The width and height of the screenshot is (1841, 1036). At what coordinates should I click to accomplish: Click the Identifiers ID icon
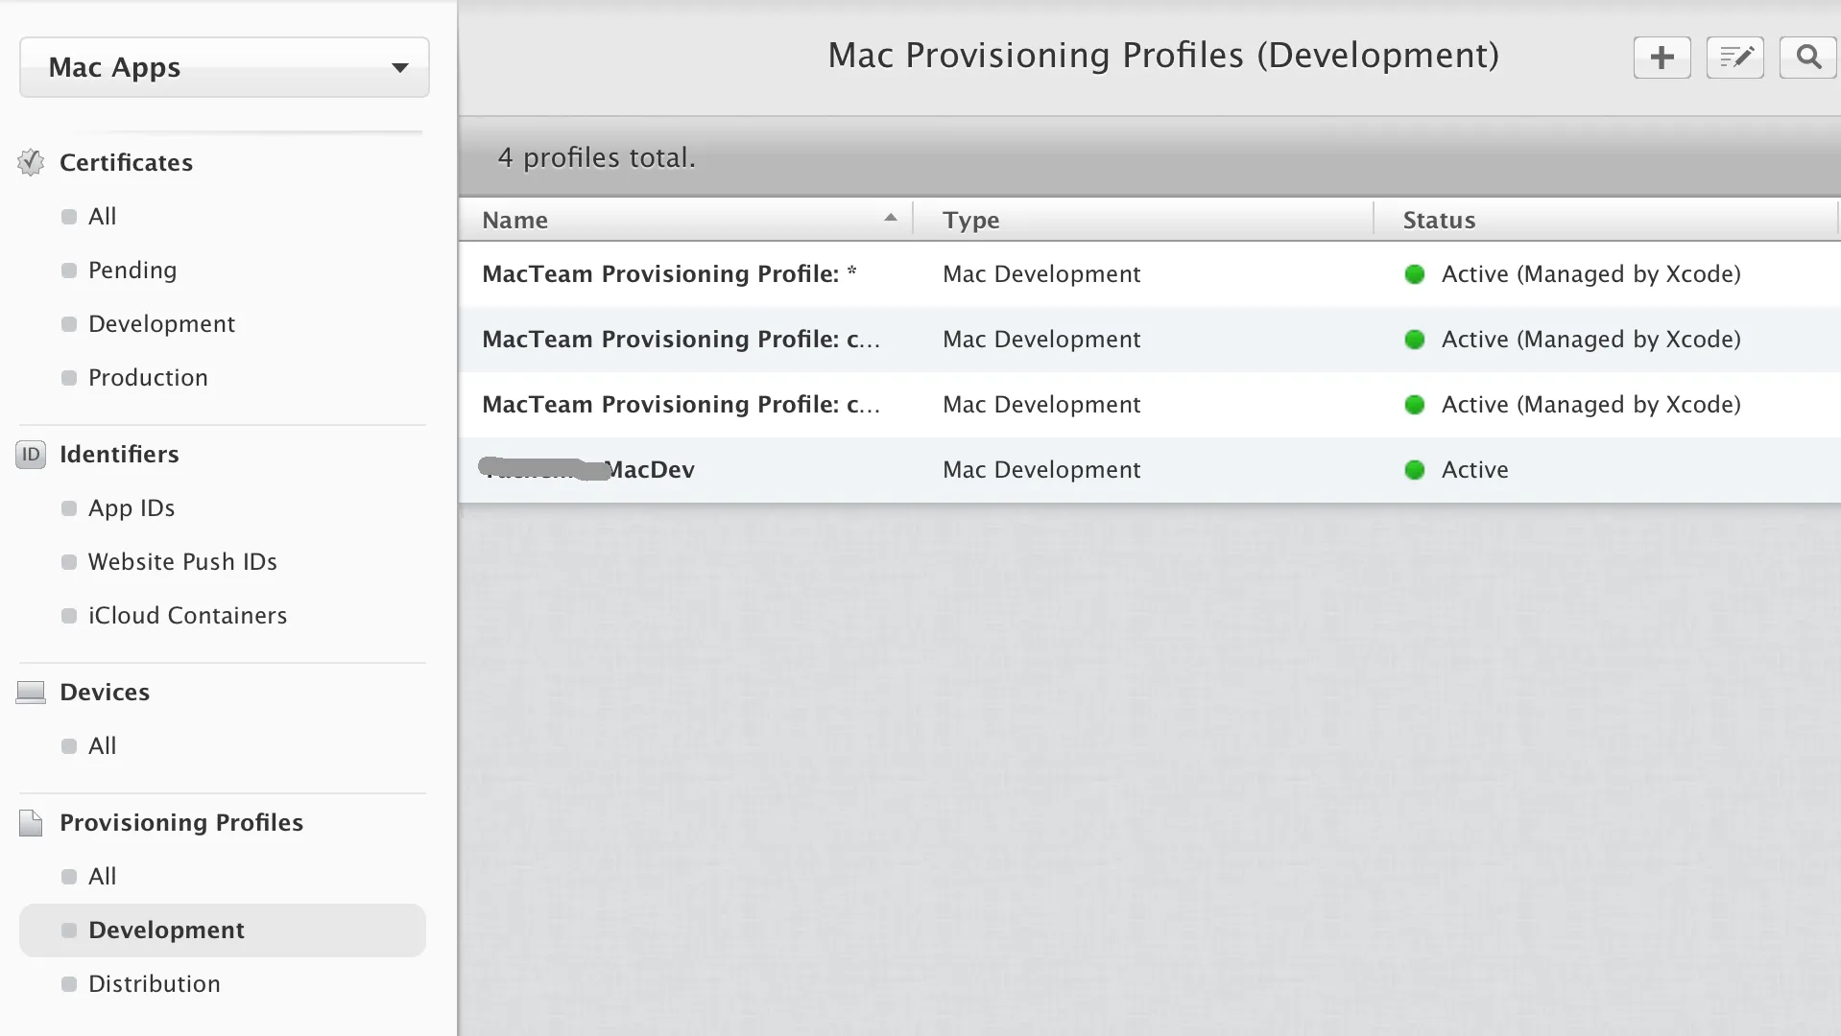click(31, 454)
